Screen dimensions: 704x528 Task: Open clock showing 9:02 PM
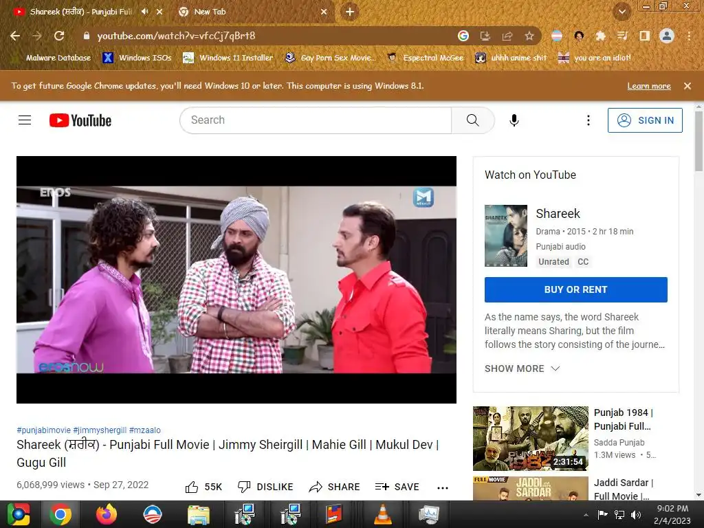(x=672, y=514)
